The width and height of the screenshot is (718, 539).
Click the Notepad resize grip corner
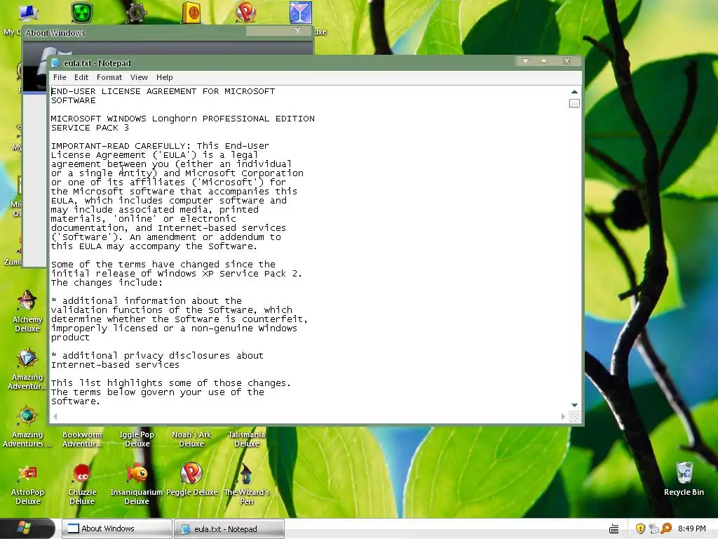[x=575, y=417]
